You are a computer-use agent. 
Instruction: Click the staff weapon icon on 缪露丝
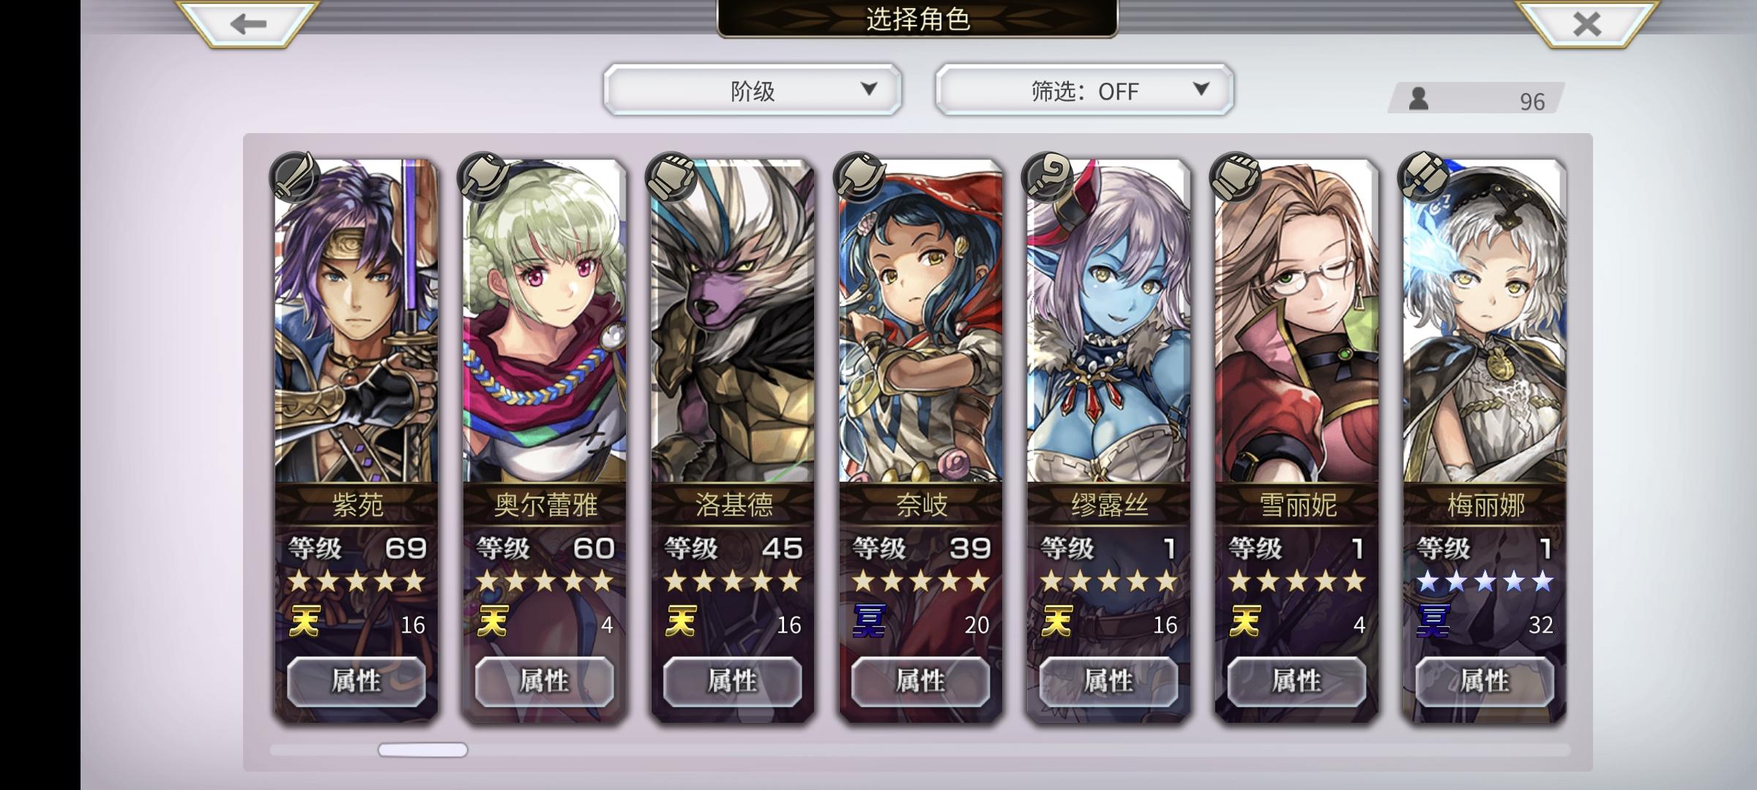1047,177
